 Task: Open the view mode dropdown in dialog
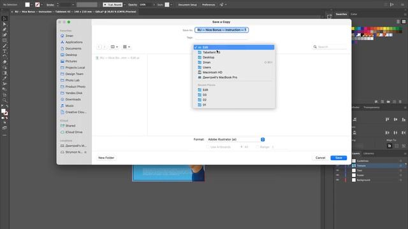(x=114, y=47)
